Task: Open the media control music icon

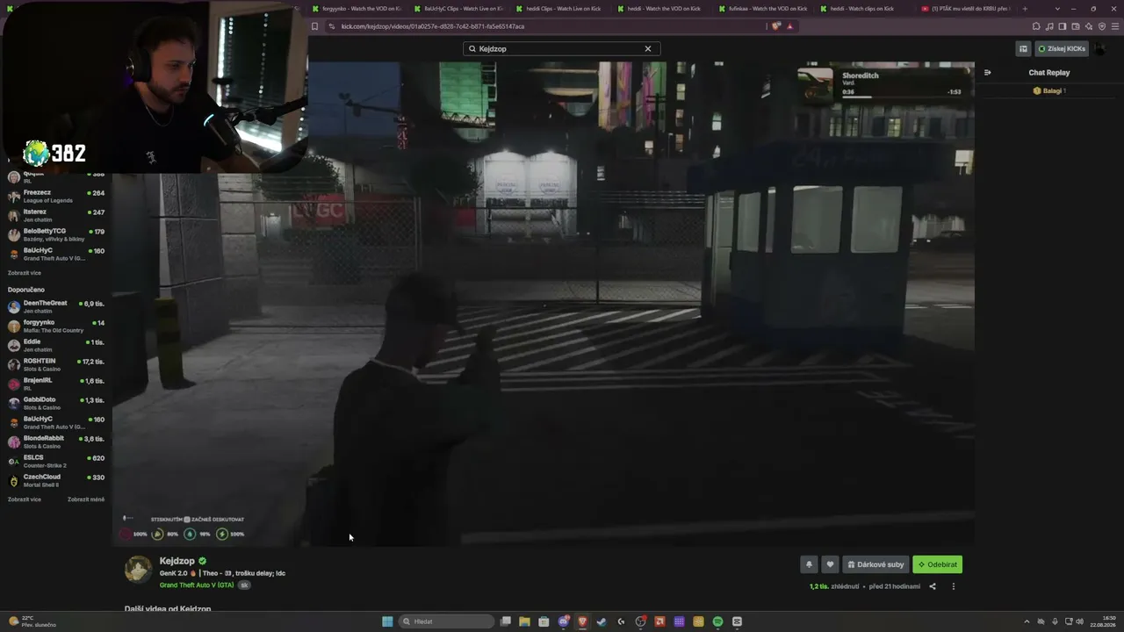Action: 1049,26
